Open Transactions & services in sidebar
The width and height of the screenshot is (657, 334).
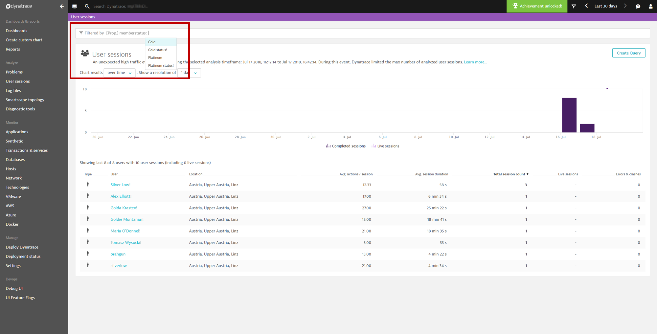pos(27,150)
